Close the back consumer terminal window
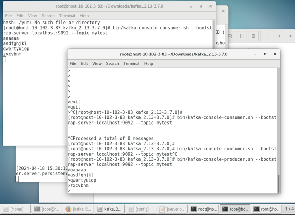295x216 pixels. point(210,6)
